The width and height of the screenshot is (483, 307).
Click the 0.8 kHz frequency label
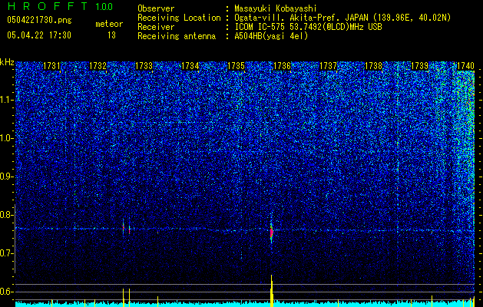click(7, 215)
